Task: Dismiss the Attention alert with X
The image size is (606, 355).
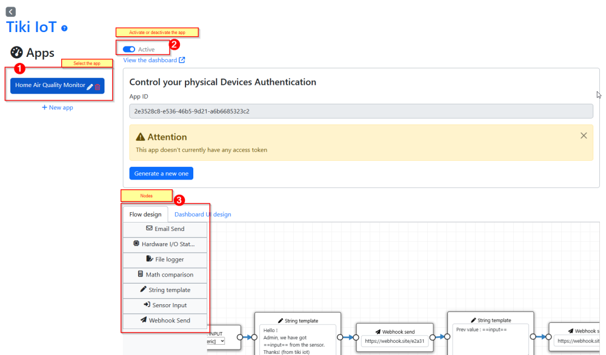Action: pyautogui.click(x=584, y=136)
